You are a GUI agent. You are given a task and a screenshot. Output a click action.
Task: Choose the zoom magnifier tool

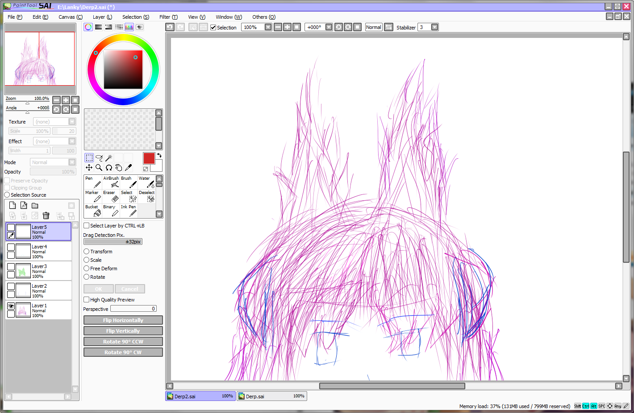[99, 168]
